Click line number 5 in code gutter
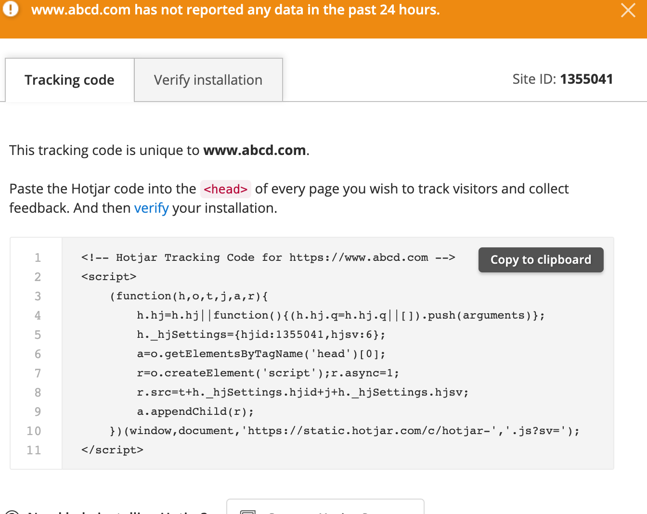The width and height of the screenshot is (647, 514). pos(38,334)
